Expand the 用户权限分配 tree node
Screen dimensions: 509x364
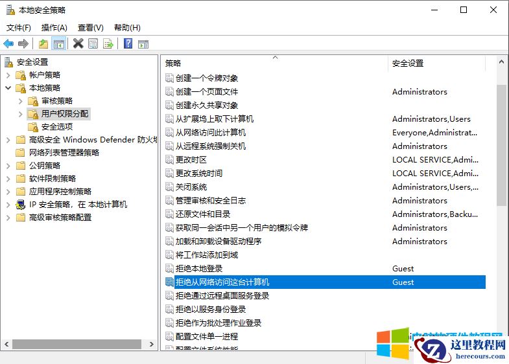click(21, 114)
